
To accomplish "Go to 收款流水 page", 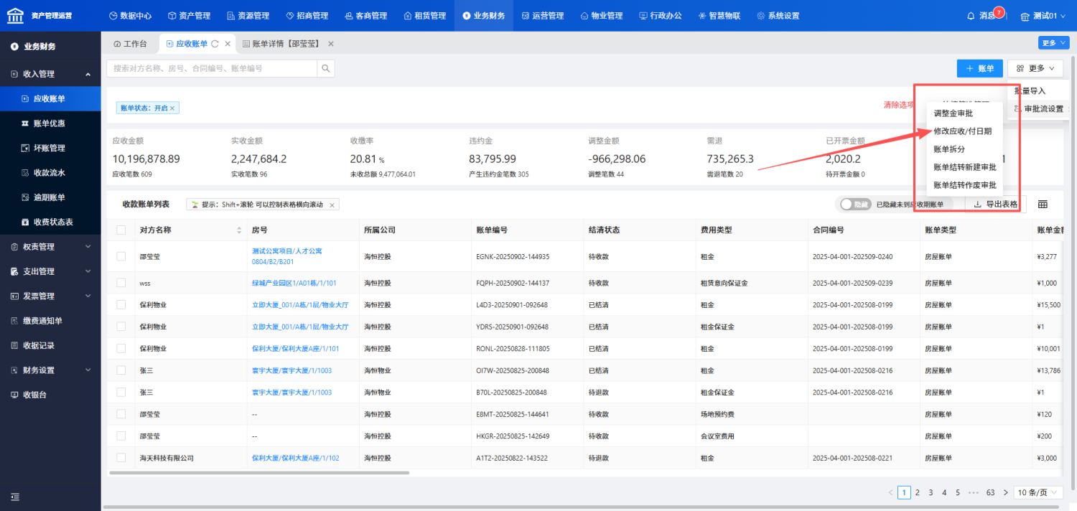I will coord(50,172).
